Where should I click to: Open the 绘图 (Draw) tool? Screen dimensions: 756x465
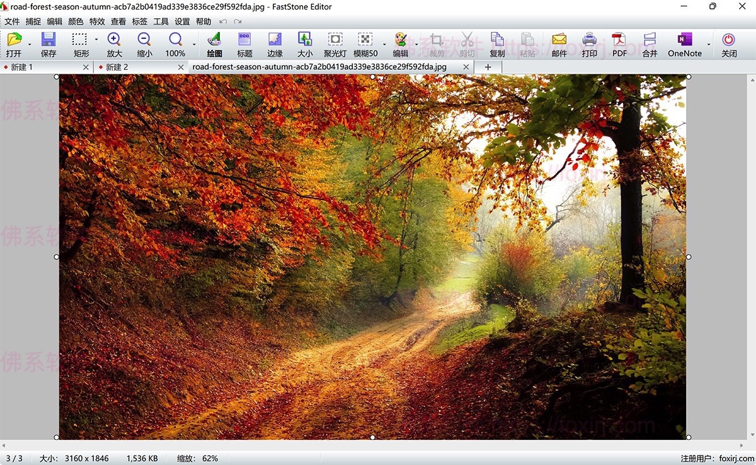(x=214, y=45)
